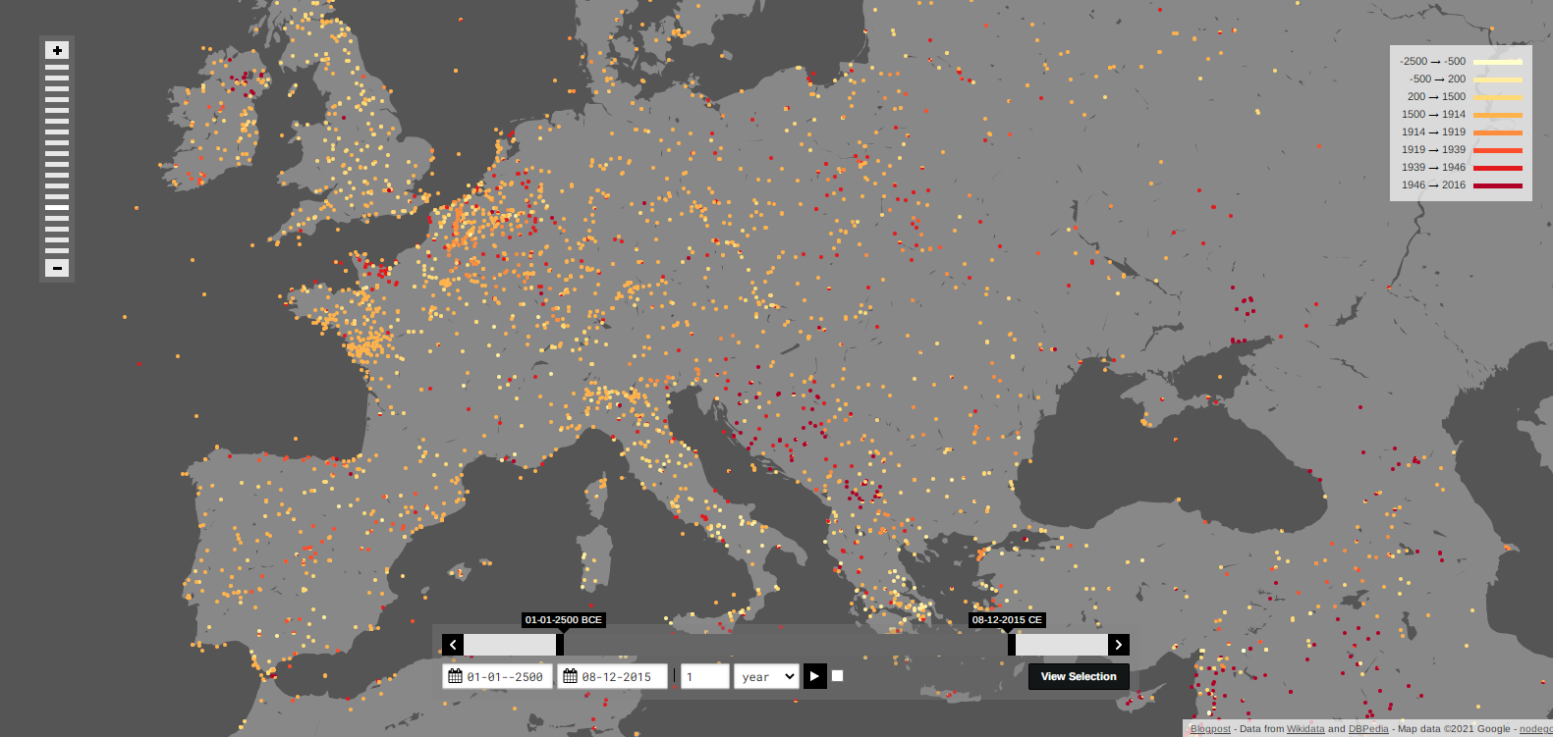The width and height of the screenshot is (1553, 737).
Task: Edit the start date field 01-01--2500
Action: [497, 676]
